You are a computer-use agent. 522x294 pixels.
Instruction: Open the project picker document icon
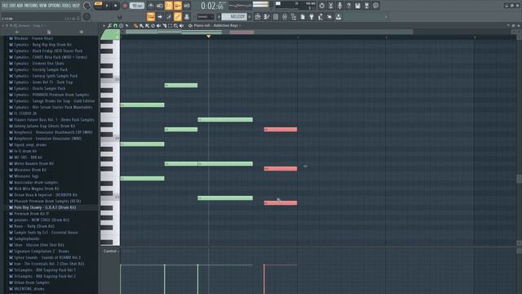(303, 16)
